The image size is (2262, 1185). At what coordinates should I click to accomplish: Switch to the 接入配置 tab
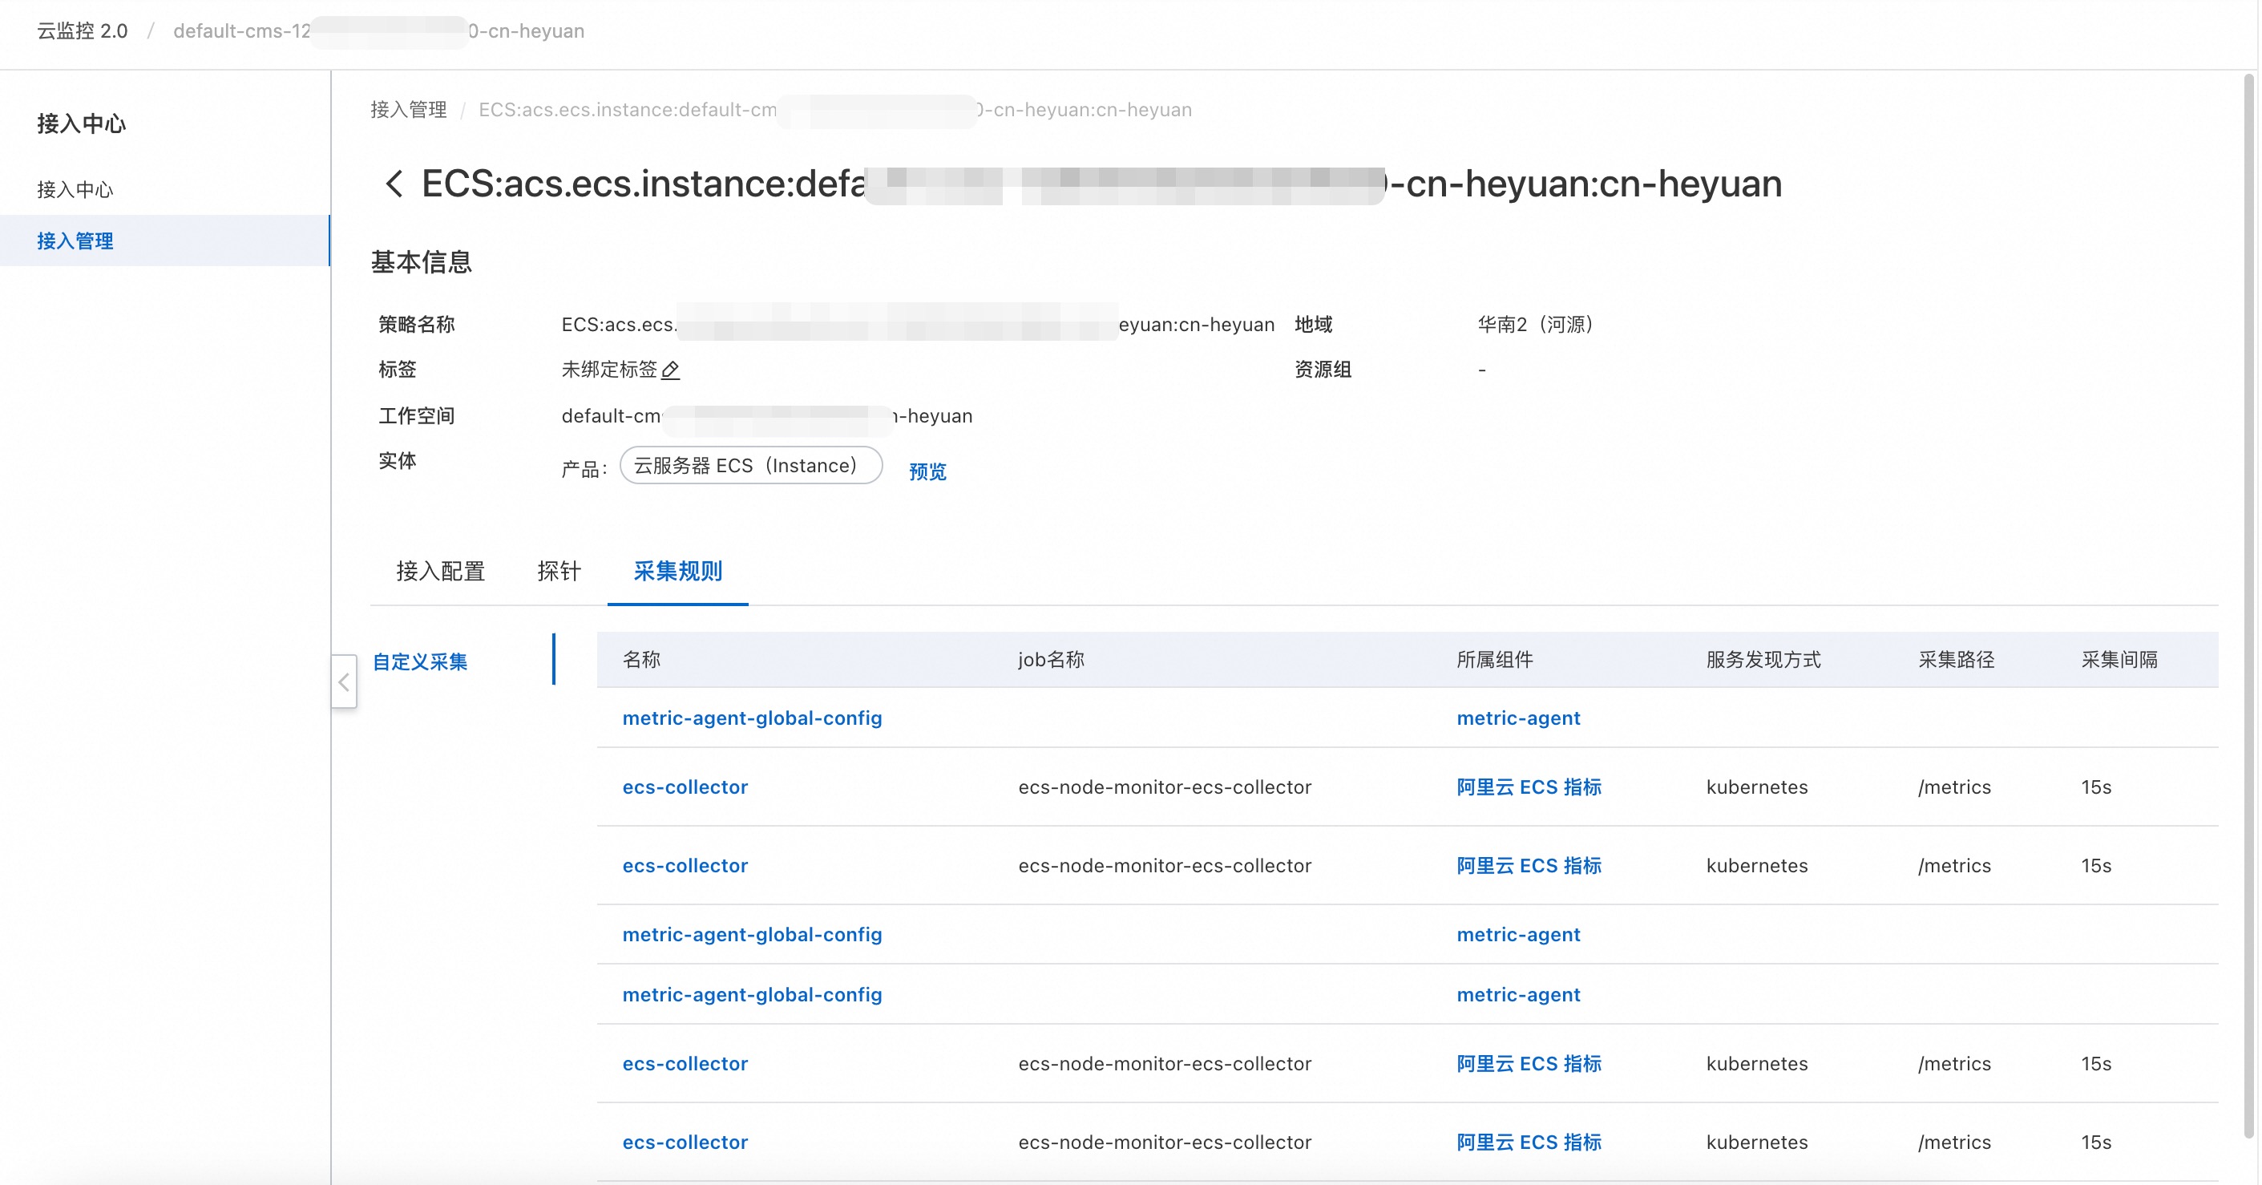[441, 572]
